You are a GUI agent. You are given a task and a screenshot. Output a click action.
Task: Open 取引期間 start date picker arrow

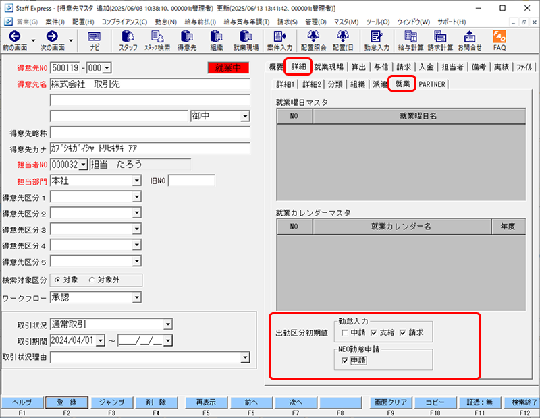100,340
